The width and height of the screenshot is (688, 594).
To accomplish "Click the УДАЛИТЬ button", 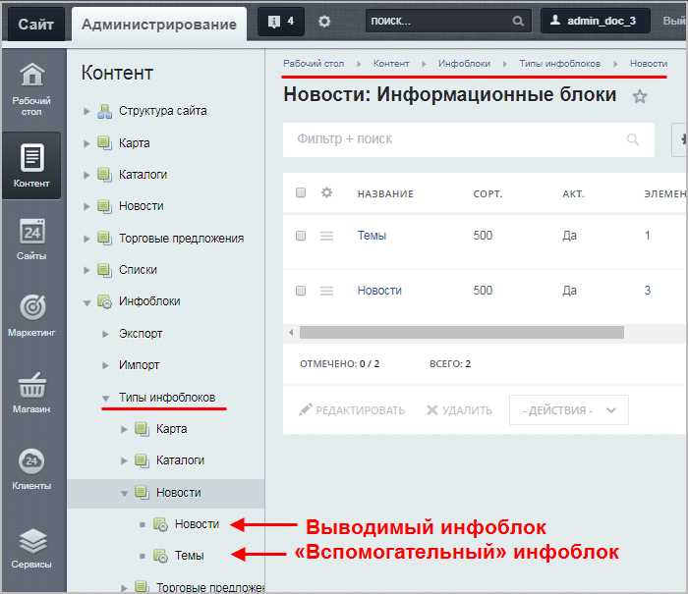I will coord(459,409).
